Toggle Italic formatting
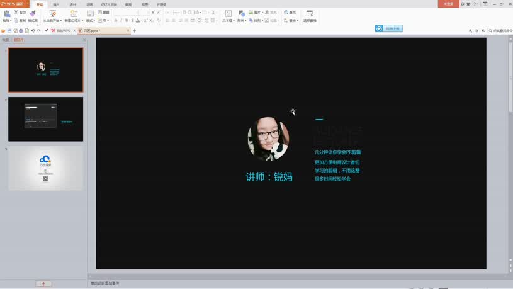 (x=121, y=20)
